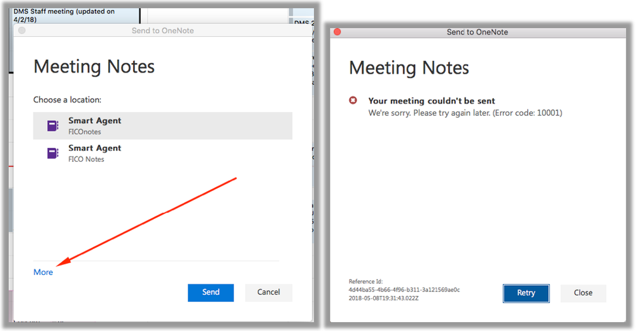Click the error timestamp 2018-05-08T19:31:43.022Z
The image size is (636, 331).
point(384,299)
